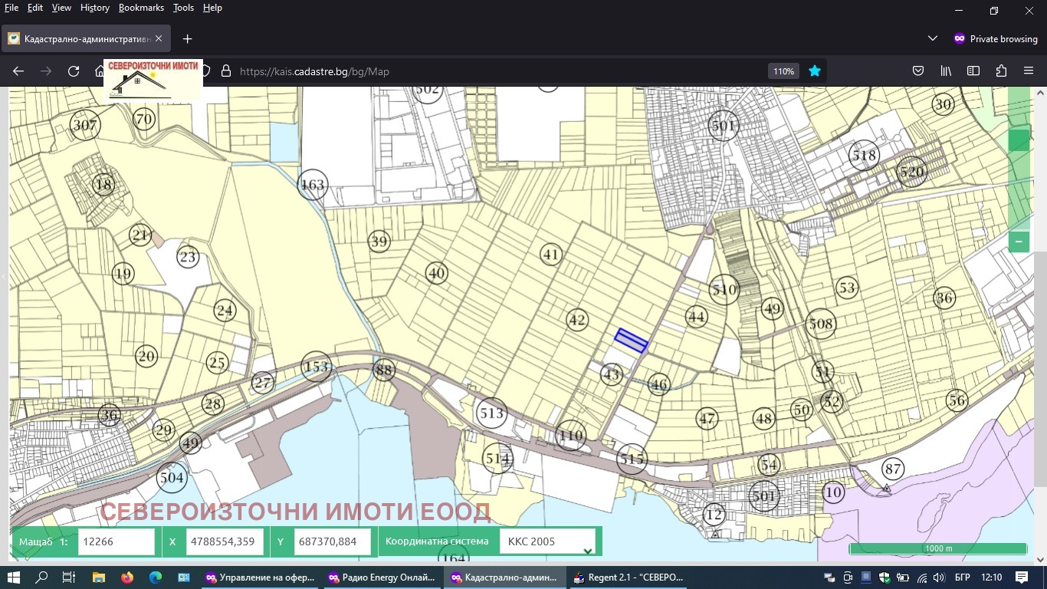Toggle the Firefox sidebar view

pos(973,71)
